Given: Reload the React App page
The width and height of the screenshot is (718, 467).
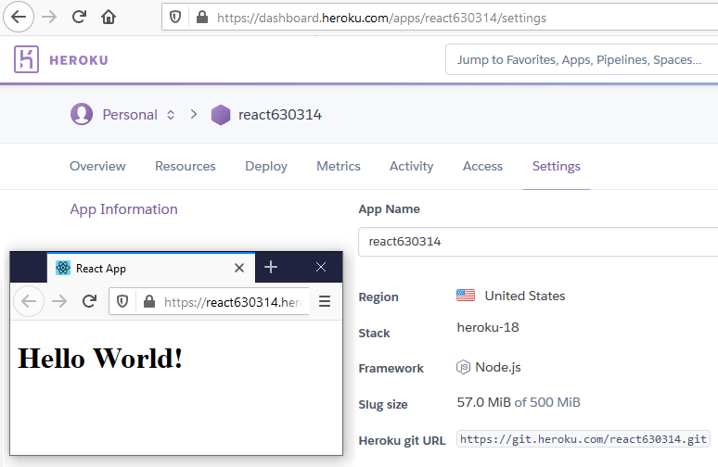Looking at the screenshot, I should click(89, 301).
